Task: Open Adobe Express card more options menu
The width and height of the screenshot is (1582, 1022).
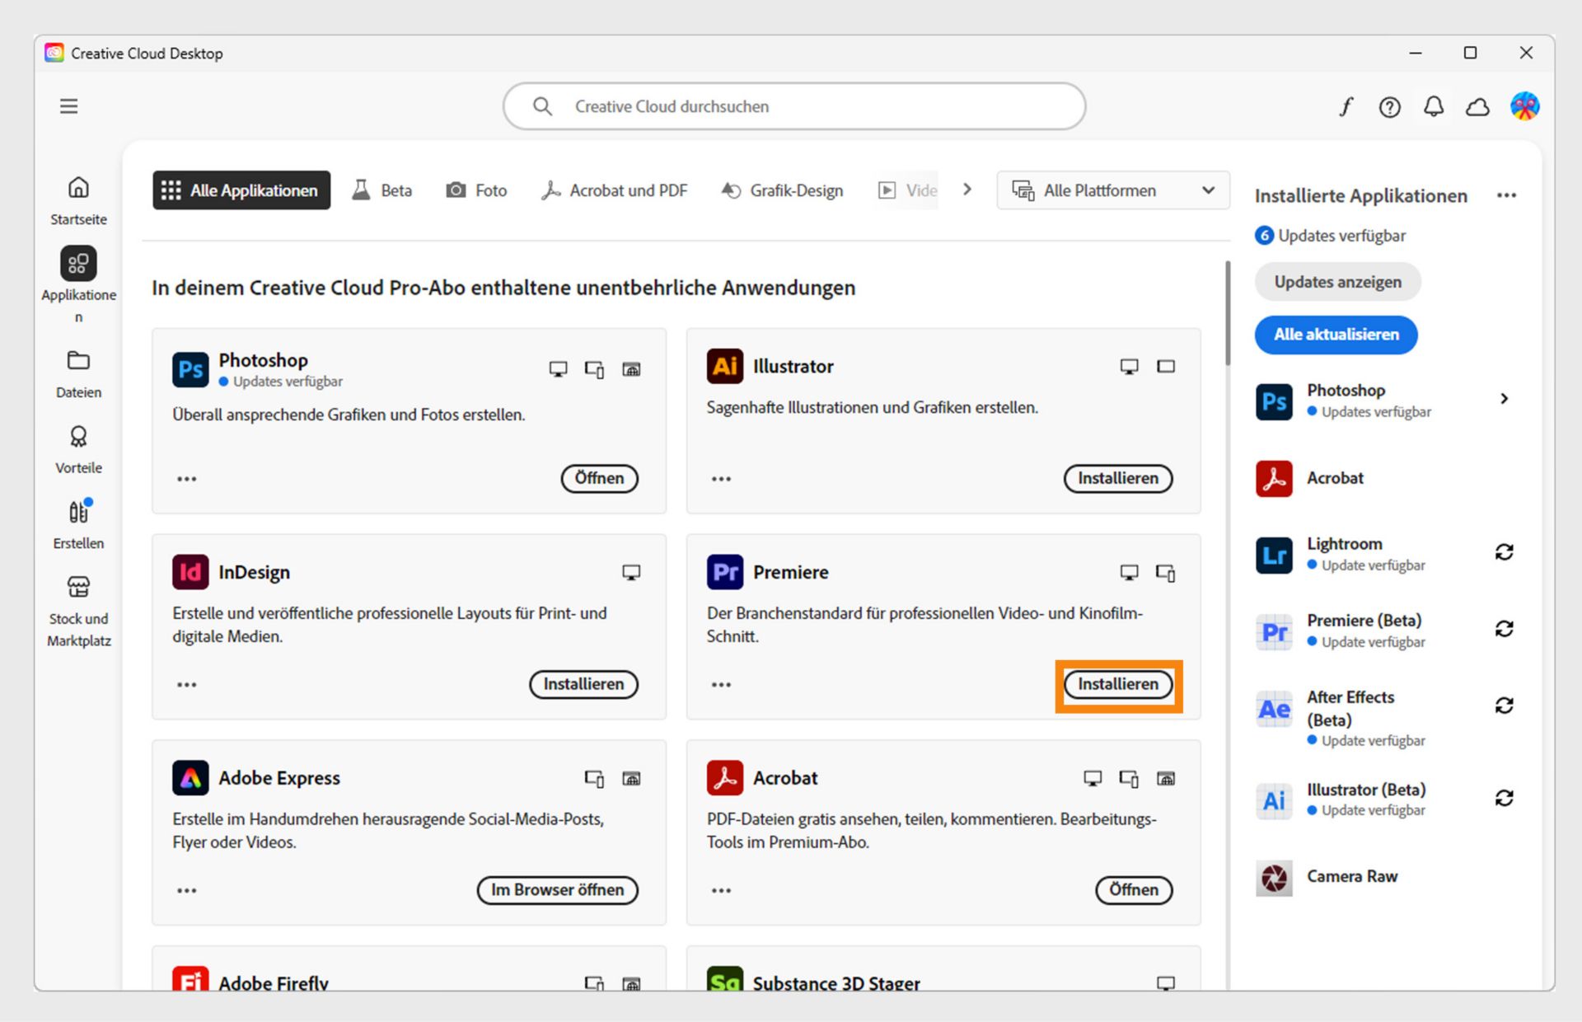Action: pos(187,891)
